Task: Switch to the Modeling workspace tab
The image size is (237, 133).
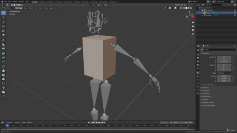Action: point(42,2)
